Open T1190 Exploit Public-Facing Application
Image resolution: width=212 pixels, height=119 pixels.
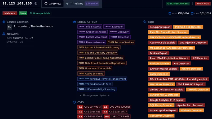coord(101,58)
